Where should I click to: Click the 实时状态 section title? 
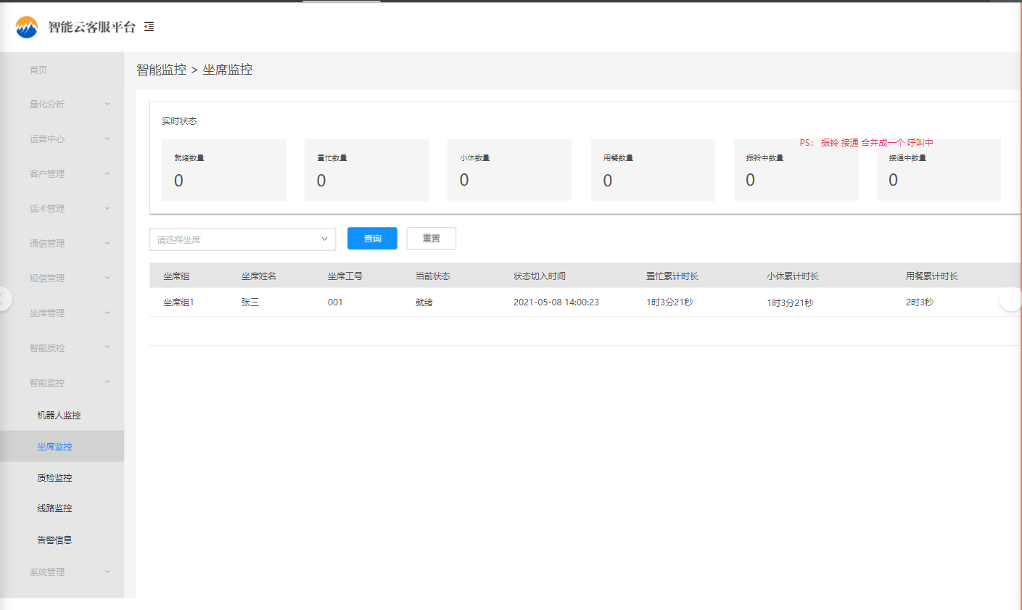pyautogui.click(x=179, y=121)
